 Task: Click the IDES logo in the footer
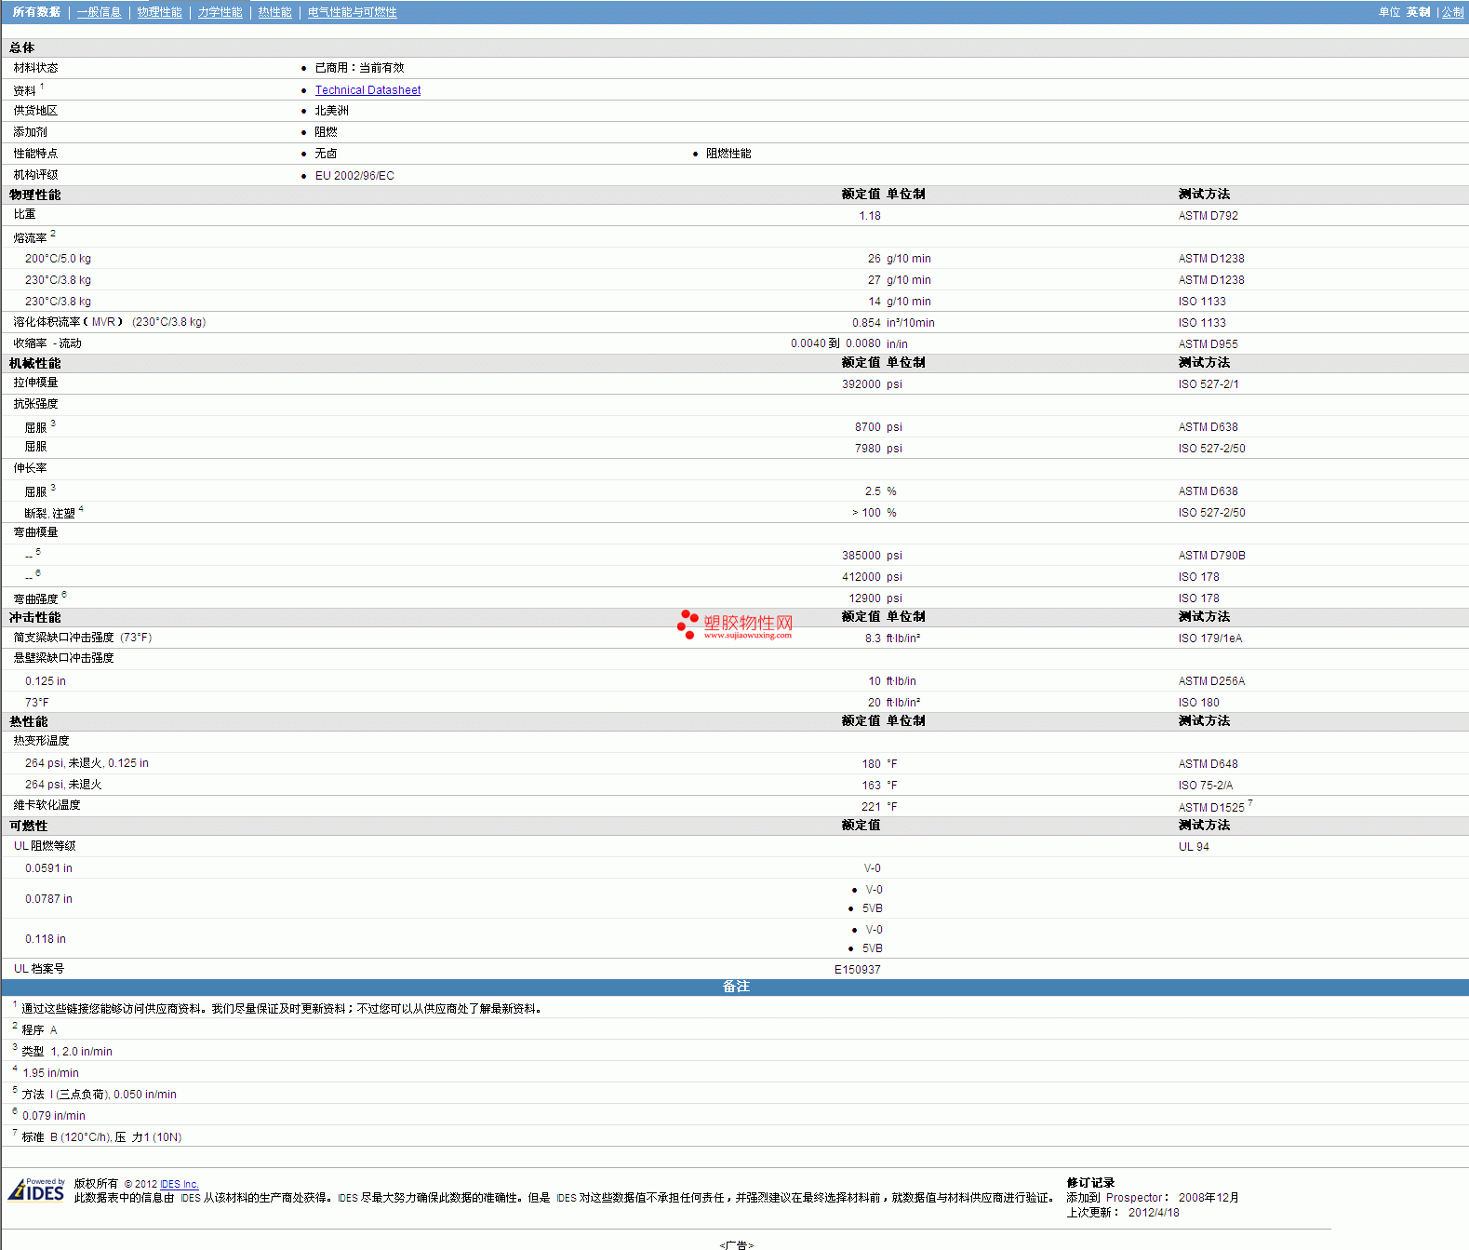click(36, 1190)
